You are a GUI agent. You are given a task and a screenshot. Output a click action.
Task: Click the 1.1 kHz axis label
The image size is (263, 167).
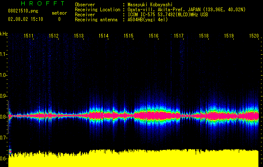(x=3, y=54)
